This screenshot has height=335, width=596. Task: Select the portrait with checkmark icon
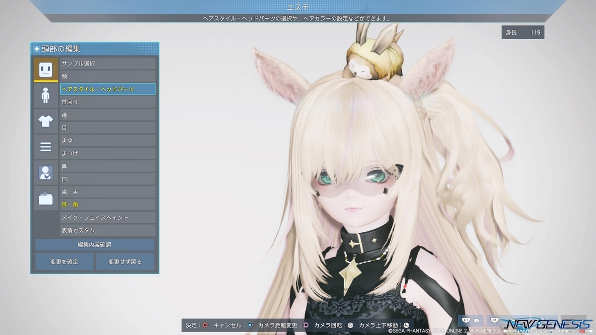click(x=45, y=173)
